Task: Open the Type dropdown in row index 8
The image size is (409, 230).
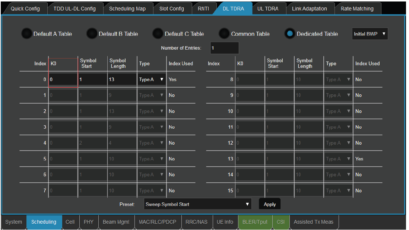Action: coord(338,79)
